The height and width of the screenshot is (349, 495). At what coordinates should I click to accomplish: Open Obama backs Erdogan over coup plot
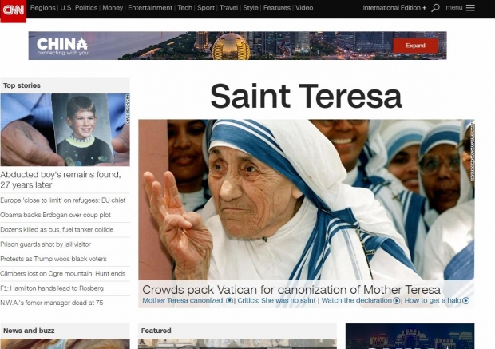pos(55,215)
